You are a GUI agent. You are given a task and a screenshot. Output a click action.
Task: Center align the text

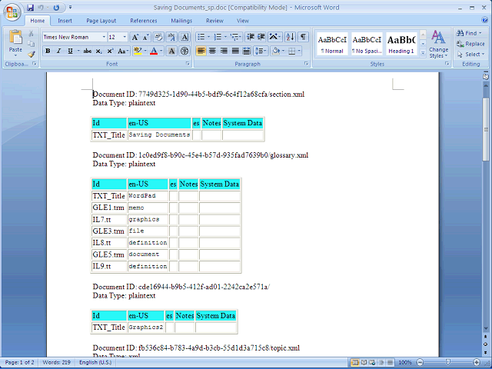click(212, 51)
